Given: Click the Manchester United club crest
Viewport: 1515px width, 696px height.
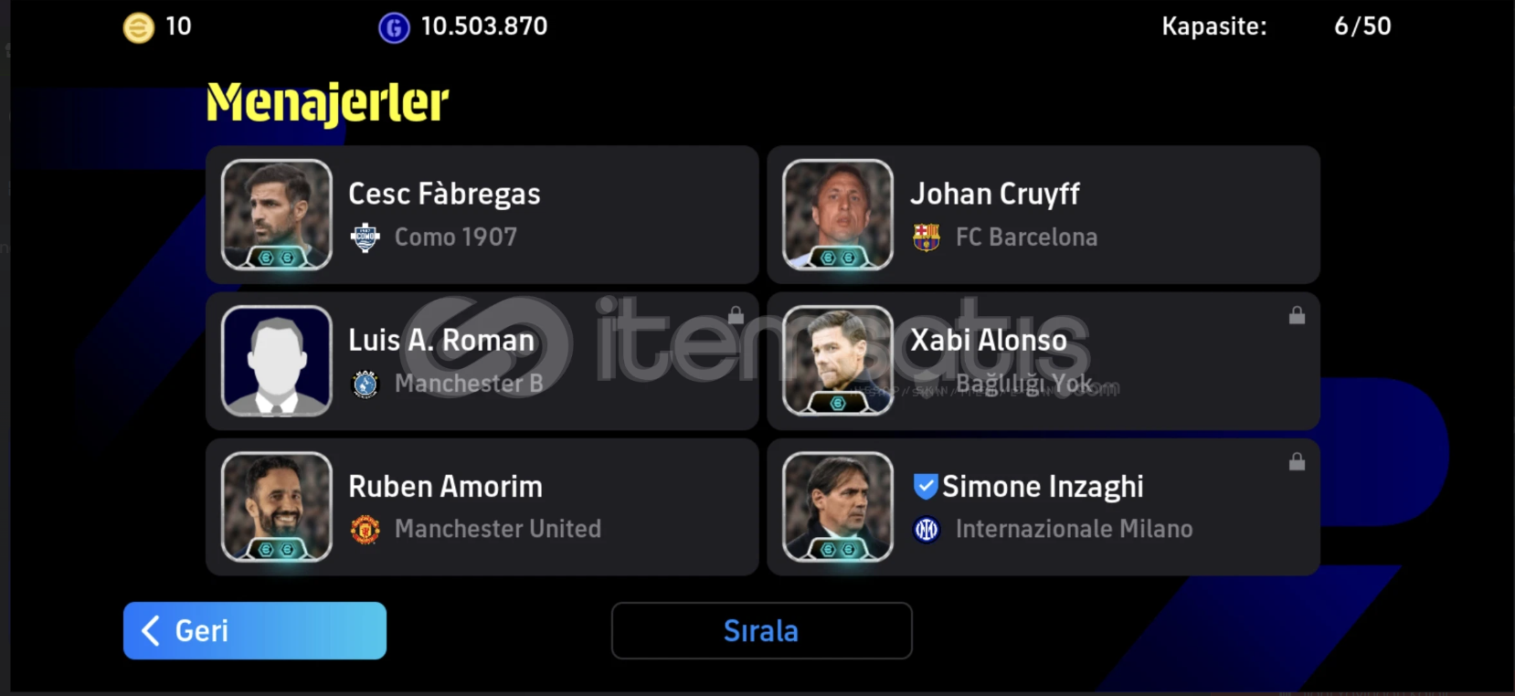Looking at the screenshot, I should click(x=366, y=530).
